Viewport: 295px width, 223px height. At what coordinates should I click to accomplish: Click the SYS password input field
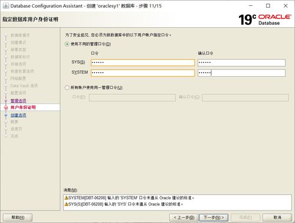coord(143,63)
